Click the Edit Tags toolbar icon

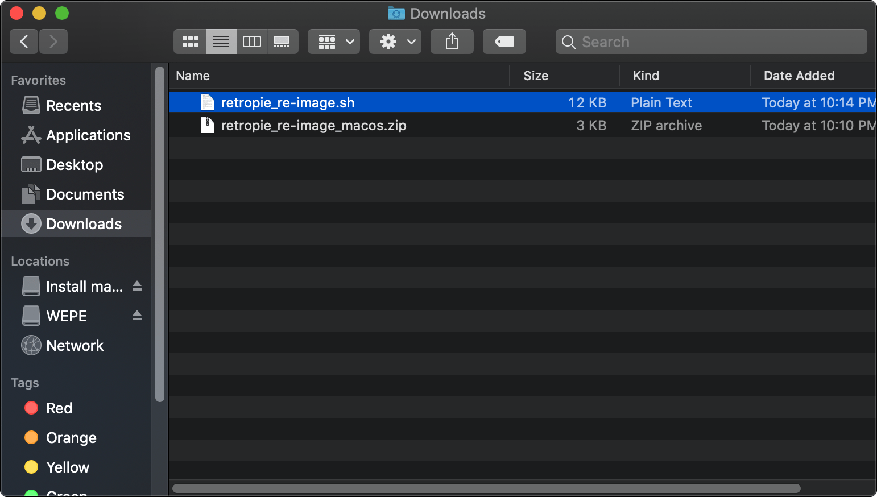504,42
